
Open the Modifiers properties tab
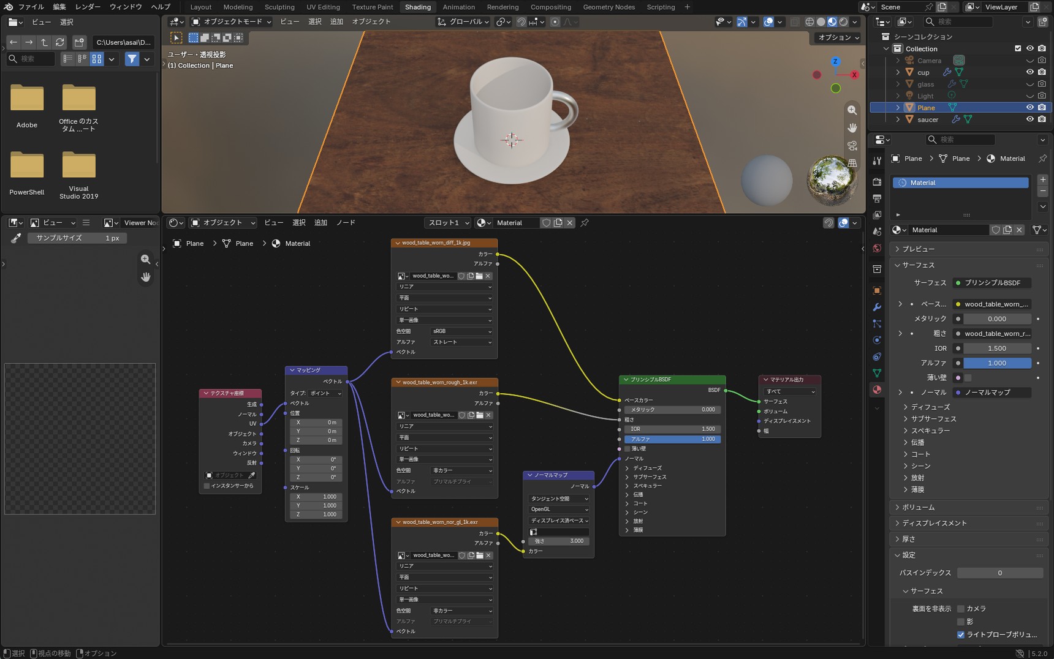877,307
